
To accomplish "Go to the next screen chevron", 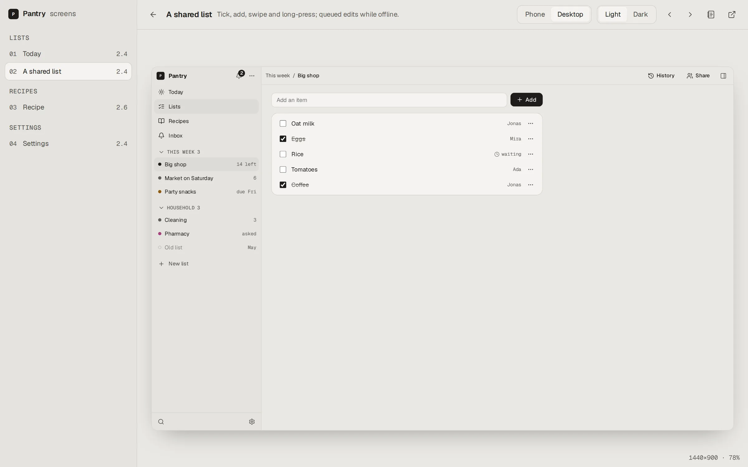I will [690, 14].
